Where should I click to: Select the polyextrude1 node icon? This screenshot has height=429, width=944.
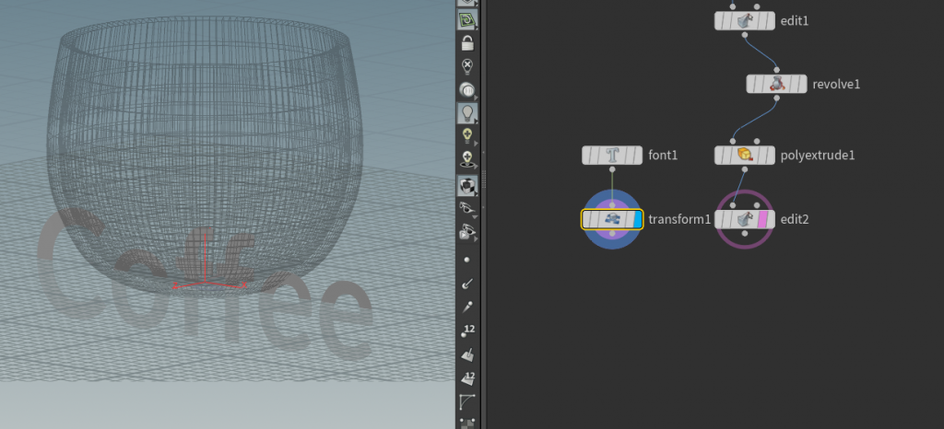[745, 155]
